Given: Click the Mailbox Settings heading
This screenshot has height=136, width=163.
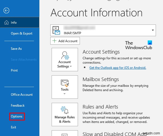Looking at the screenshot, I should pyautogui.click(x=101, y=79).
